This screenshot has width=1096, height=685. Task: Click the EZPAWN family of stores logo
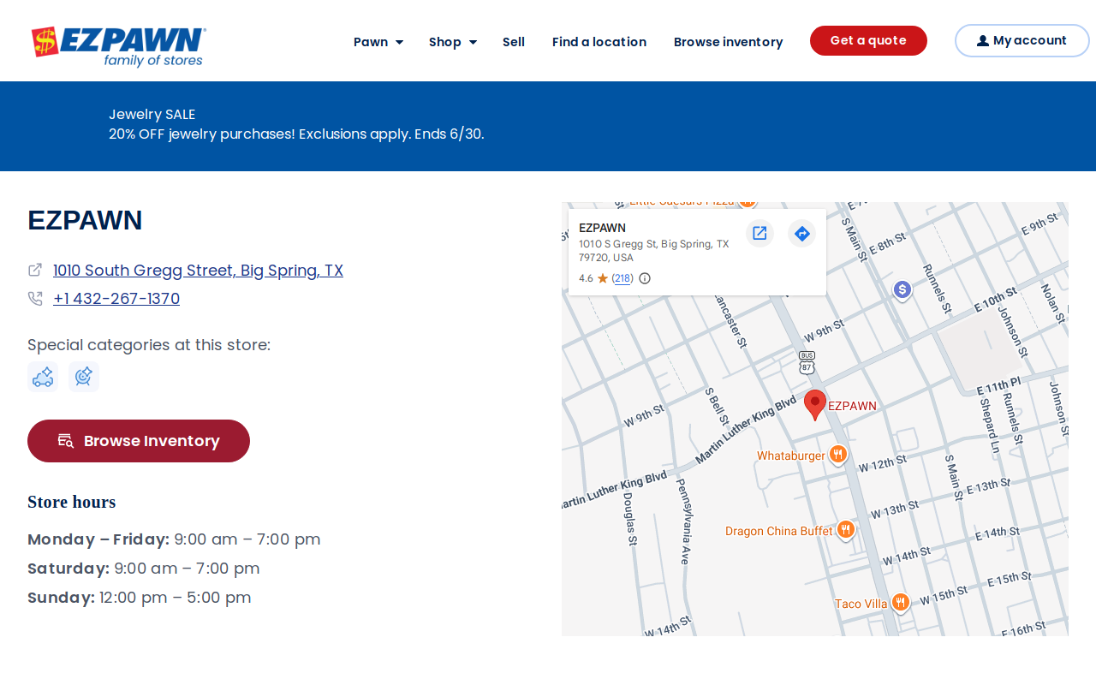pyautogui.click(x=118, y=46)
